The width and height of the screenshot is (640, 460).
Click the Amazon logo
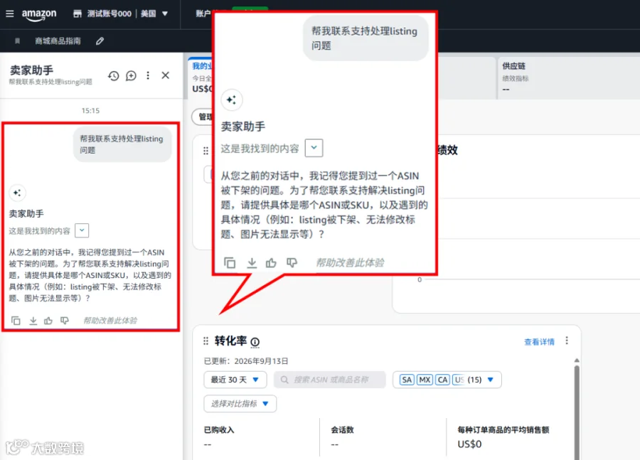(39, 15)
